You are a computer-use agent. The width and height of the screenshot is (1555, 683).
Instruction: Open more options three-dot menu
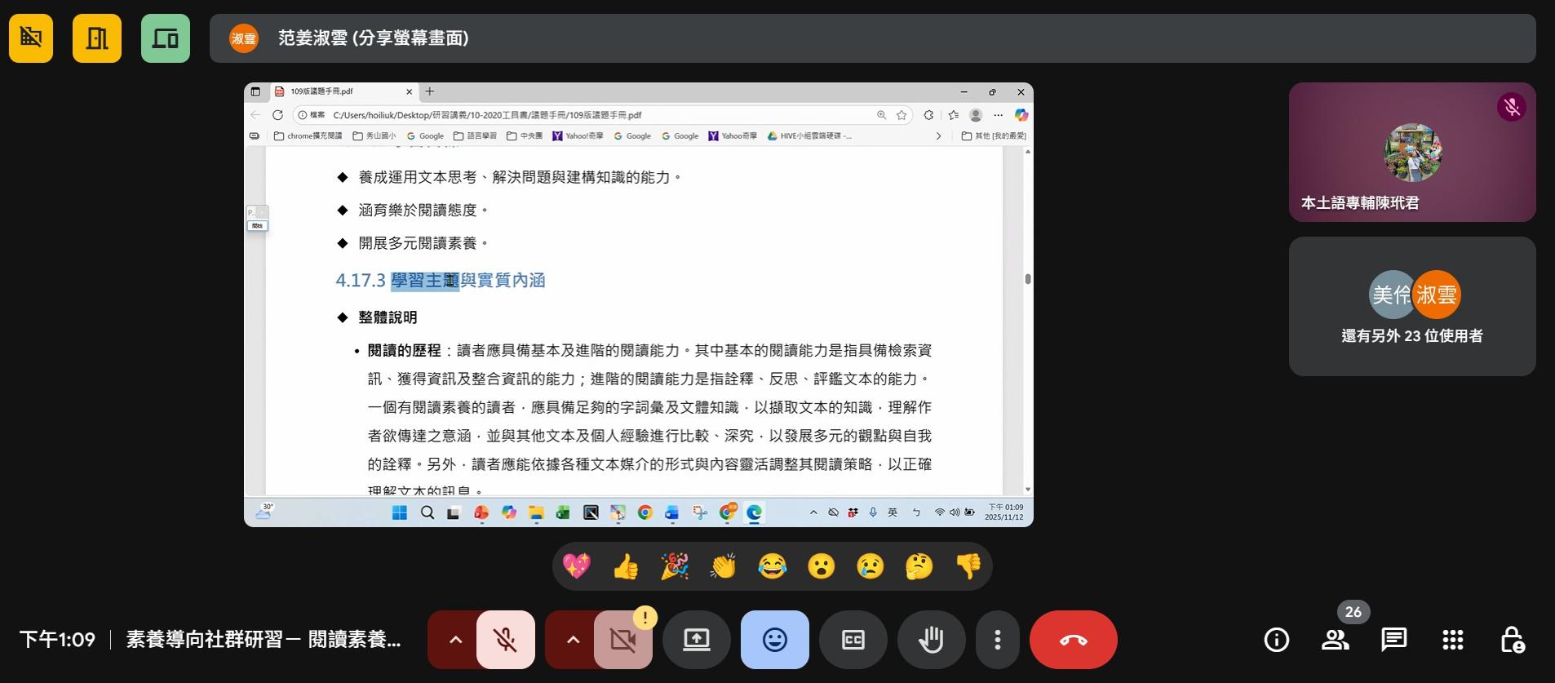(997, 640)
